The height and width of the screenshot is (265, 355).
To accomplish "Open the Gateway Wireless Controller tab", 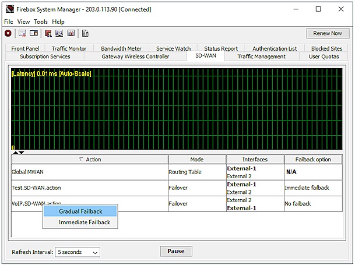I will tap(135, 56).
